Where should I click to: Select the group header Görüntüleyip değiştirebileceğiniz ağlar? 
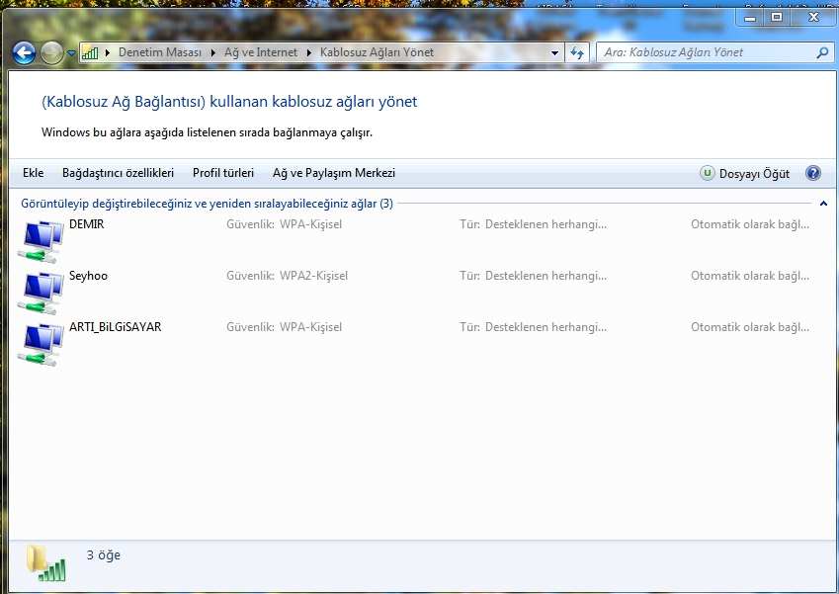pyautogui.click(x=207, y=204)
